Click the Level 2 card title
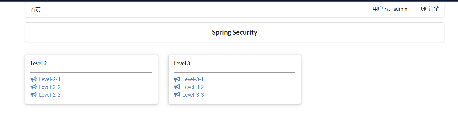This screenshot has width=458, height=135. pyautogui.click(x=39, y=63)
